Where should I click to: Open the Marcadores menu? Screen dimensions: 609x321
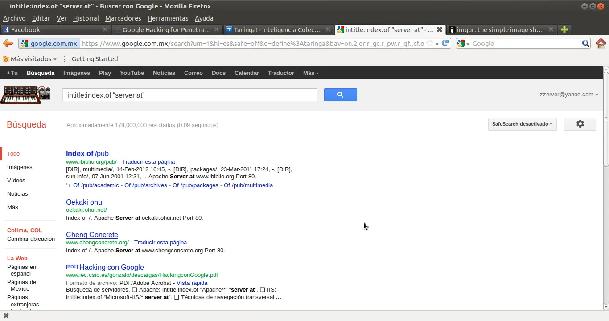click(x=123, y=18)
